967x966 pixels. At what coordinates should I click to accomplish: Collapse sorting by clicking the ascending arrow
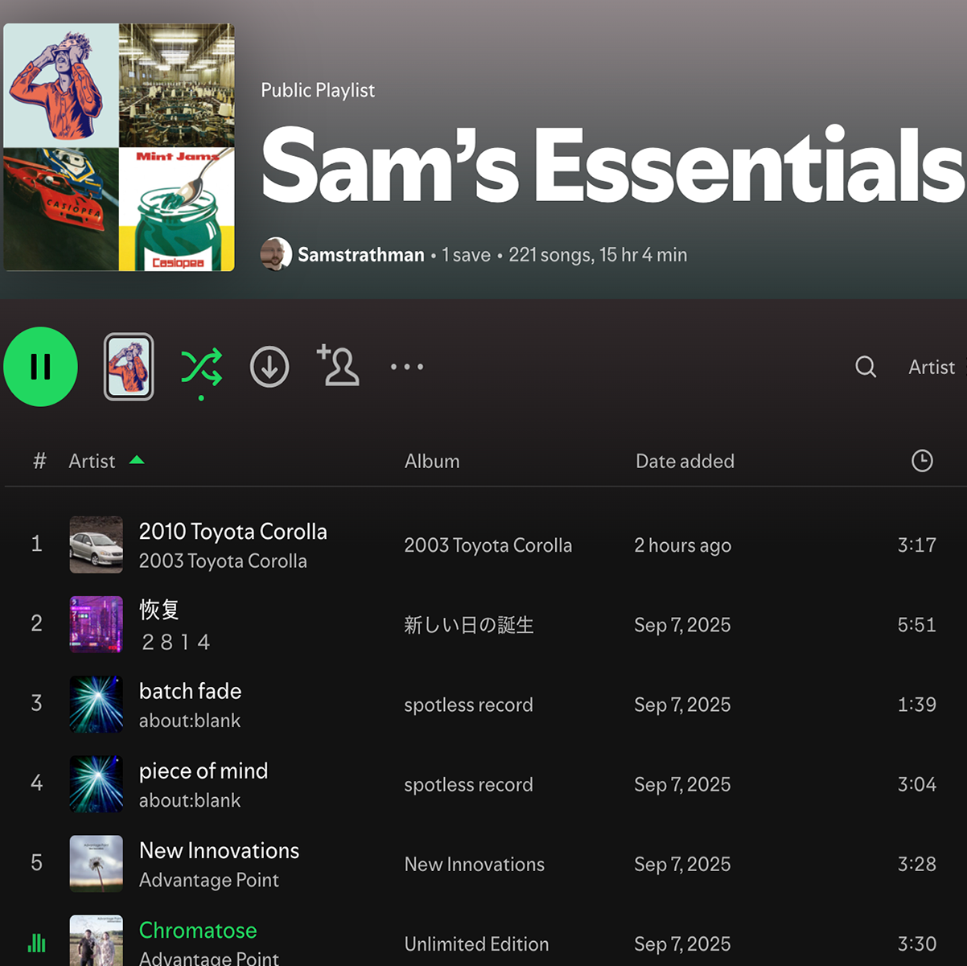coord(137,459)
